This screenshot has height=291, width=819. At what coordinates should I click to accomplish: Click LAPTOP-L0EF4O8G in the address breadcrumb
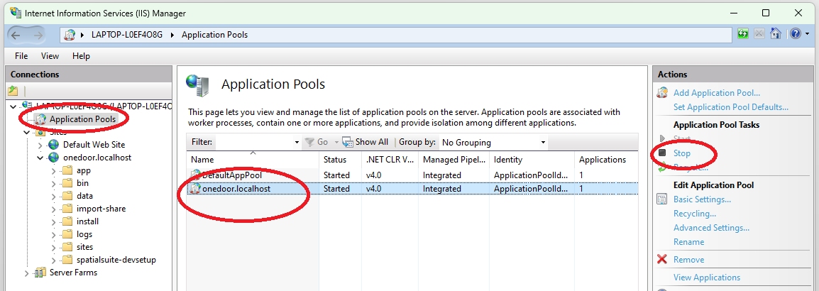(x=126, y=35)
